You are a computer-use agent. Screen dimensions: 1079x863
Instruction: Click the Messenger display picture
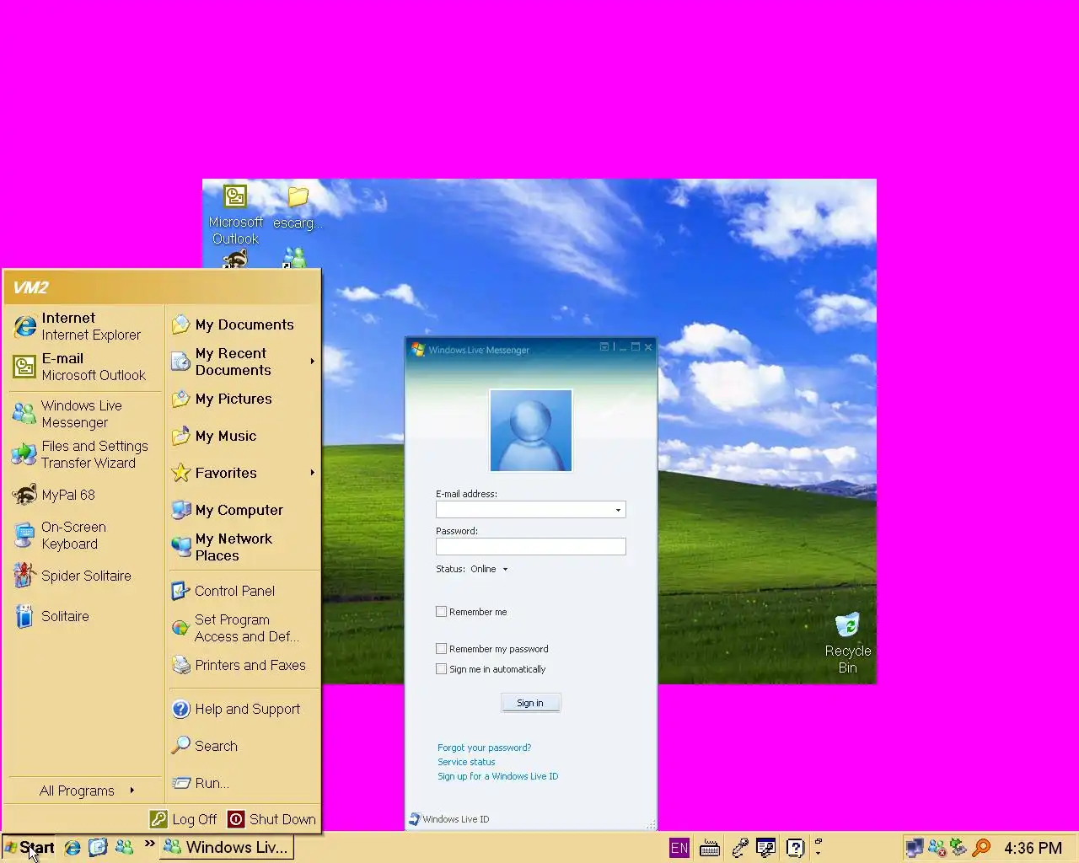[x=531, y=431]
